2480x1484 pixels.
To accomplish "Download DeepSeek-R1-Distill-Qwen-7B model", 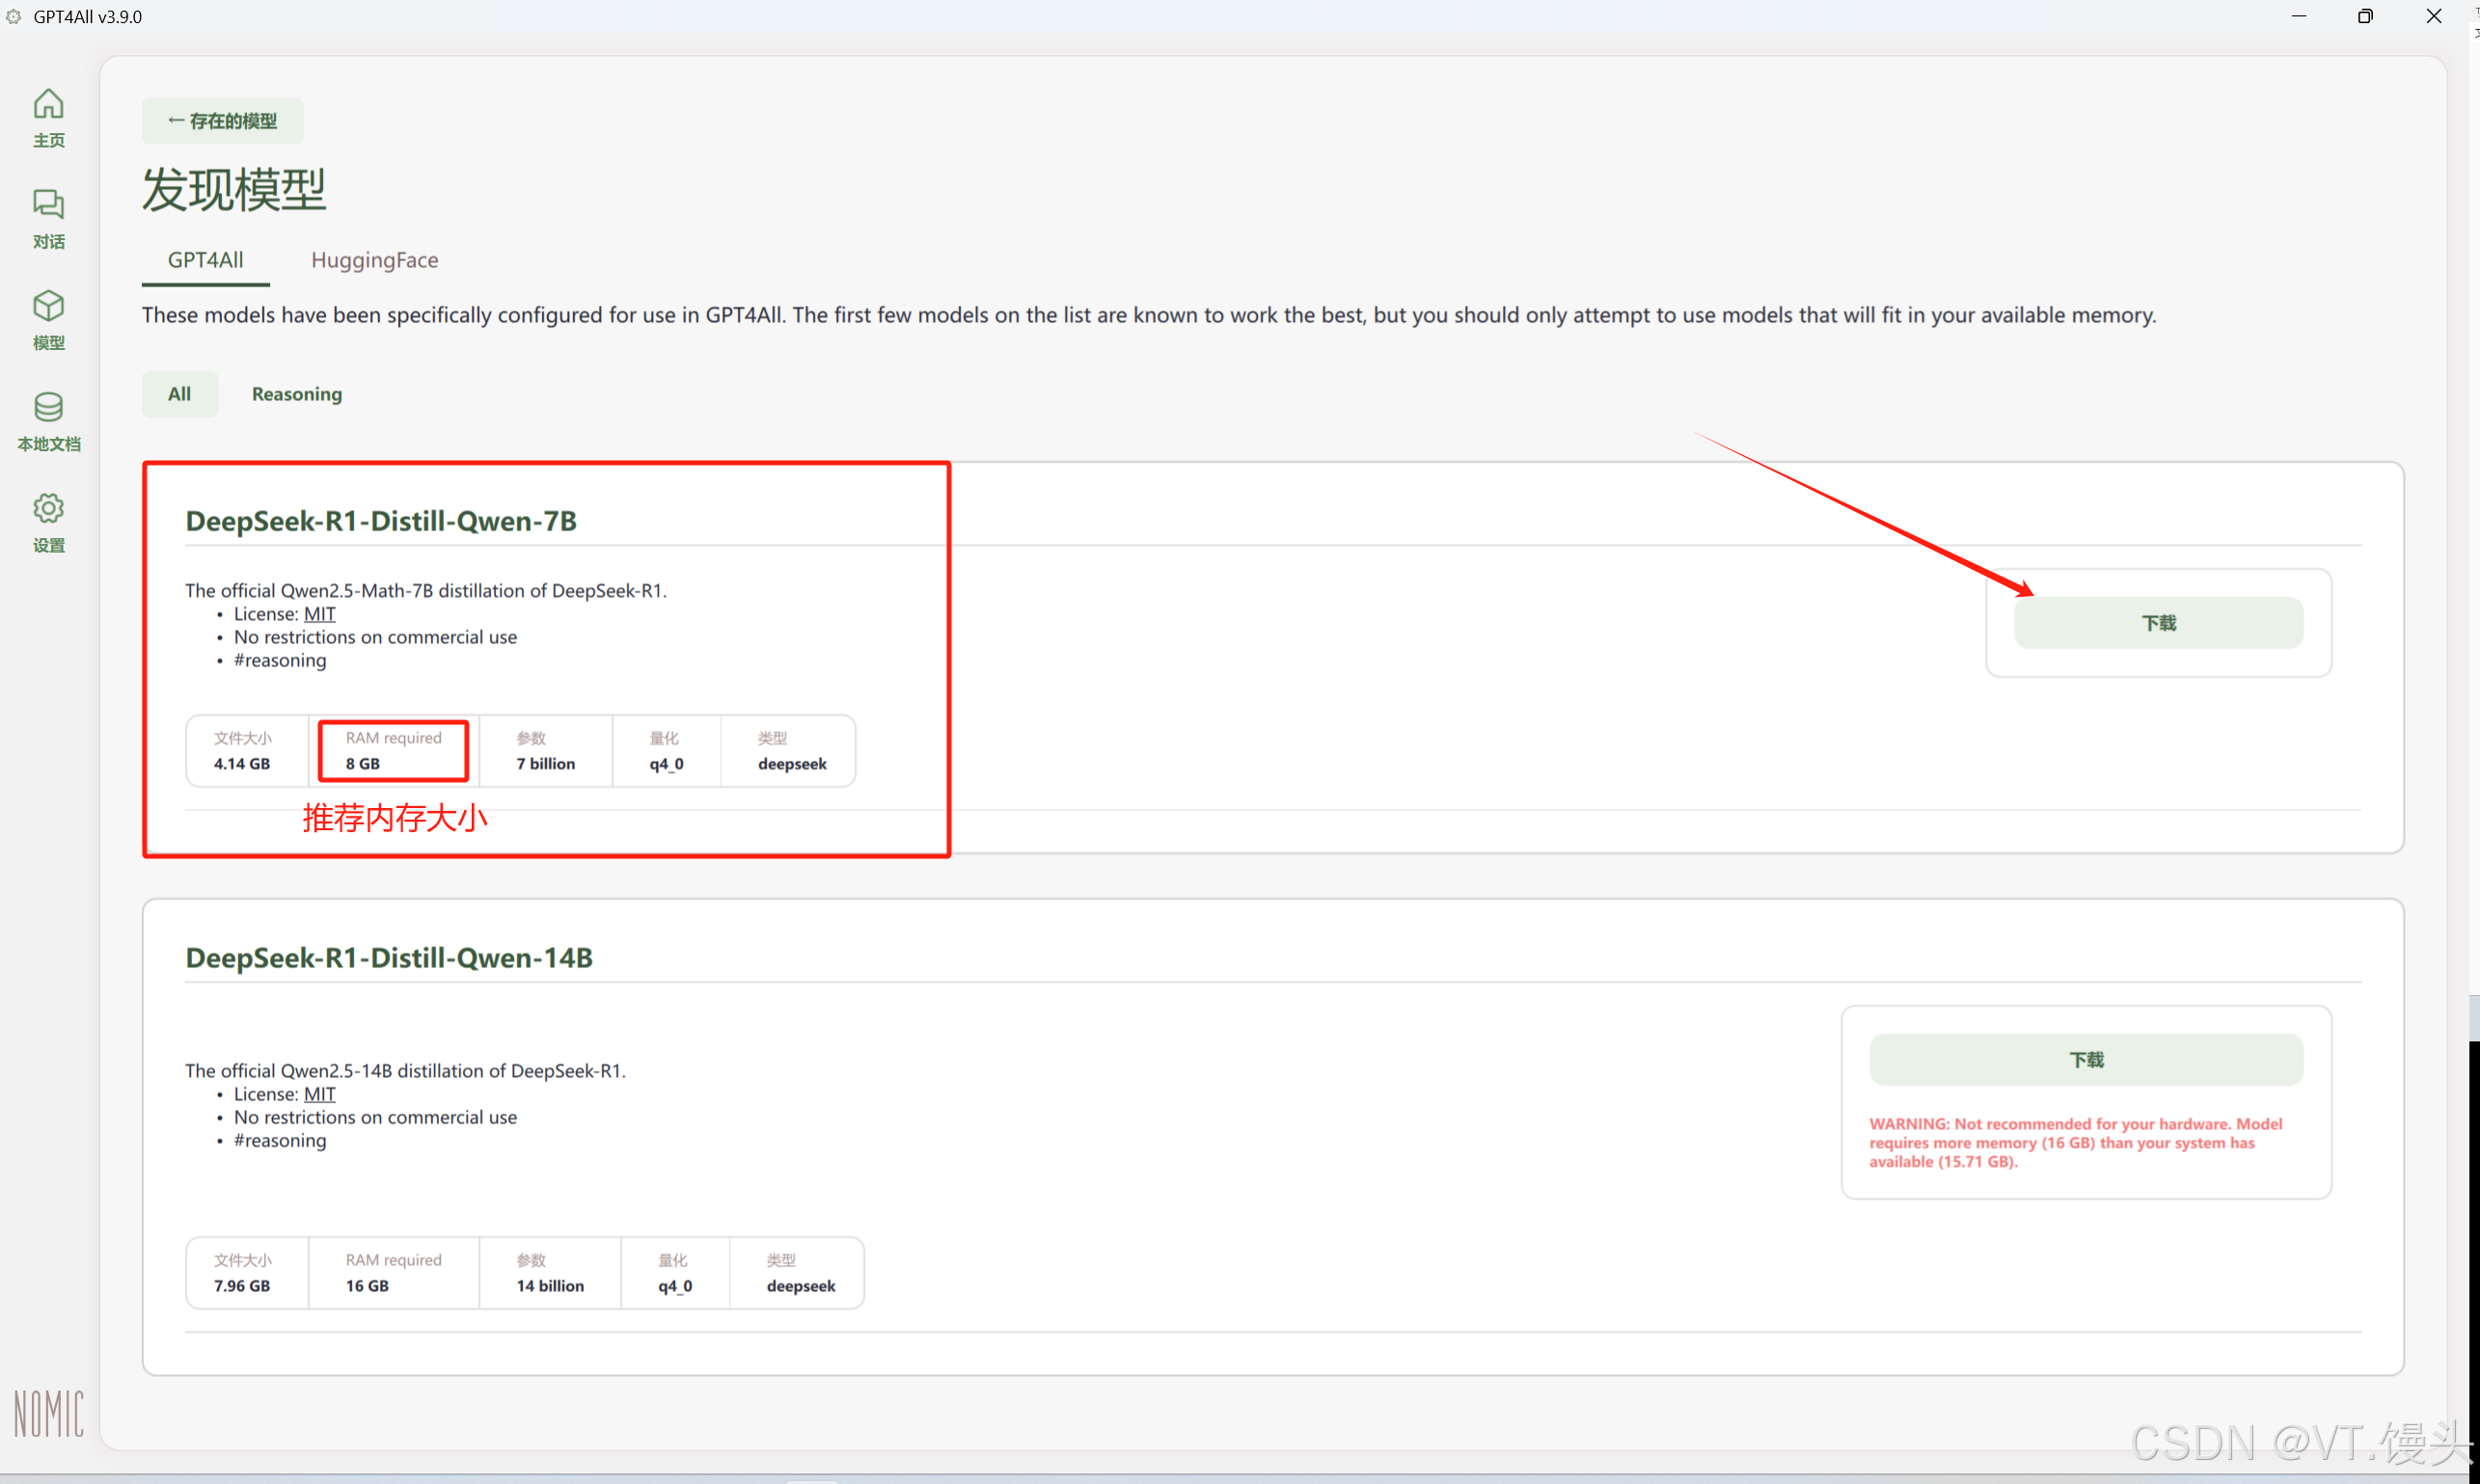I will pos(2158,623).
